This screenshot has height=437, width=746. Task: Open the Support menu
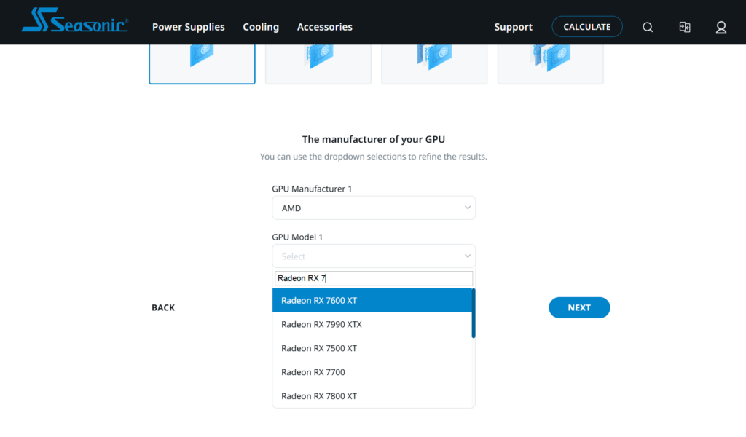coord(514,27)
